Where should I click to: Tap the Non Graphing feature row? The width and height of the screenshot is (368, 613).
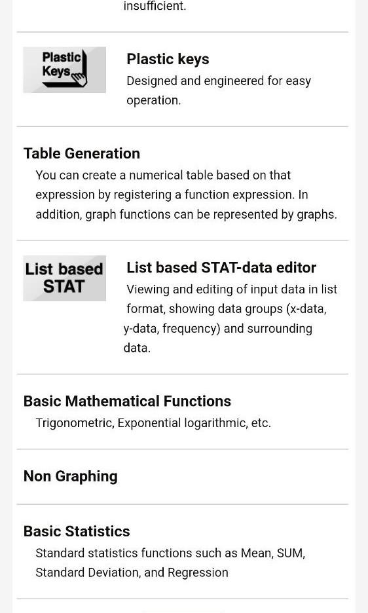click(182, 477)
